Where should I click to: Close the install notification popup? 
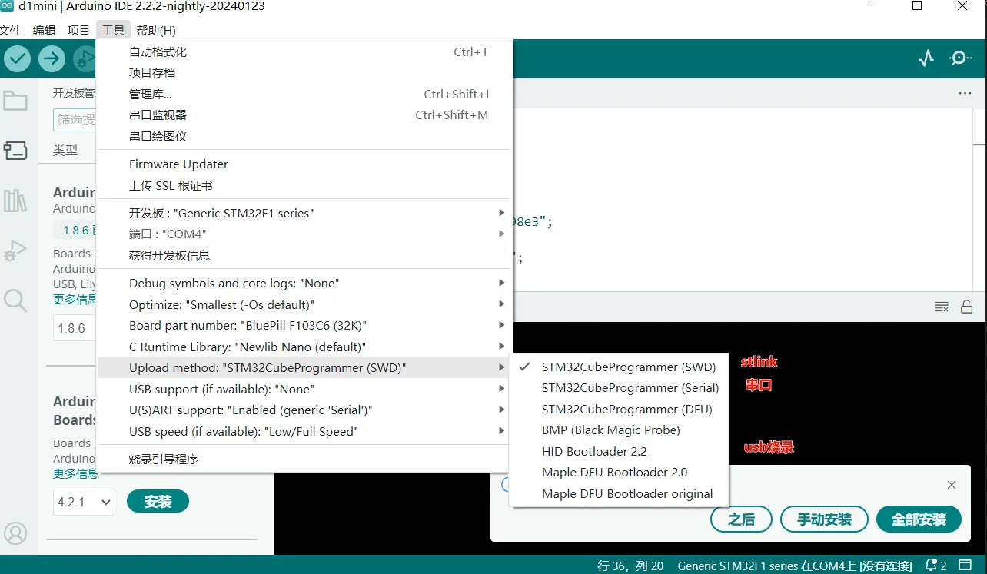point(952,485)
